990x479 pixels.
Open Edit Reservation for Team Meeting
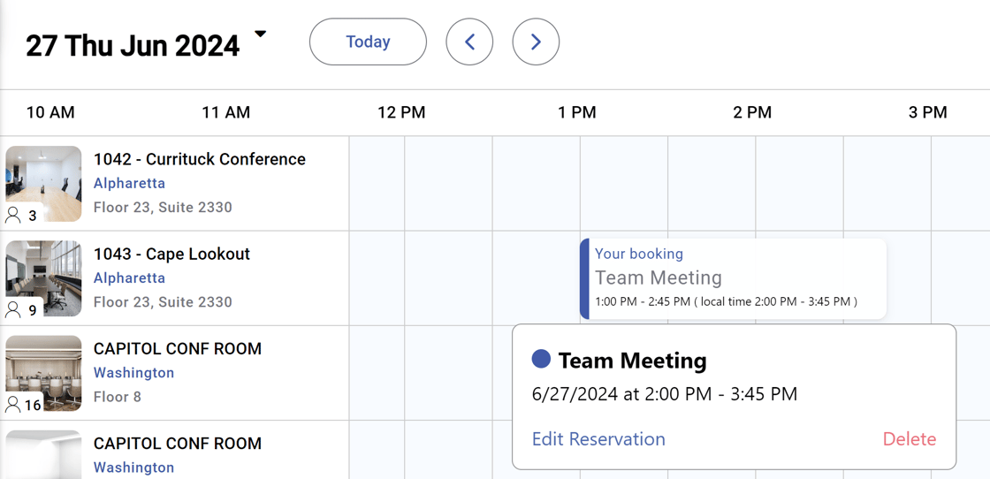[x=598, y=439]
